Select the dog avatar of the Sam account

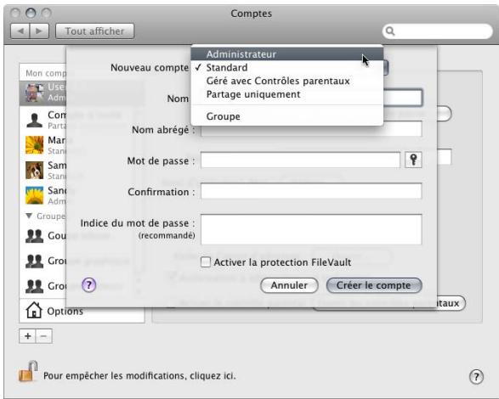pos(34,170)
